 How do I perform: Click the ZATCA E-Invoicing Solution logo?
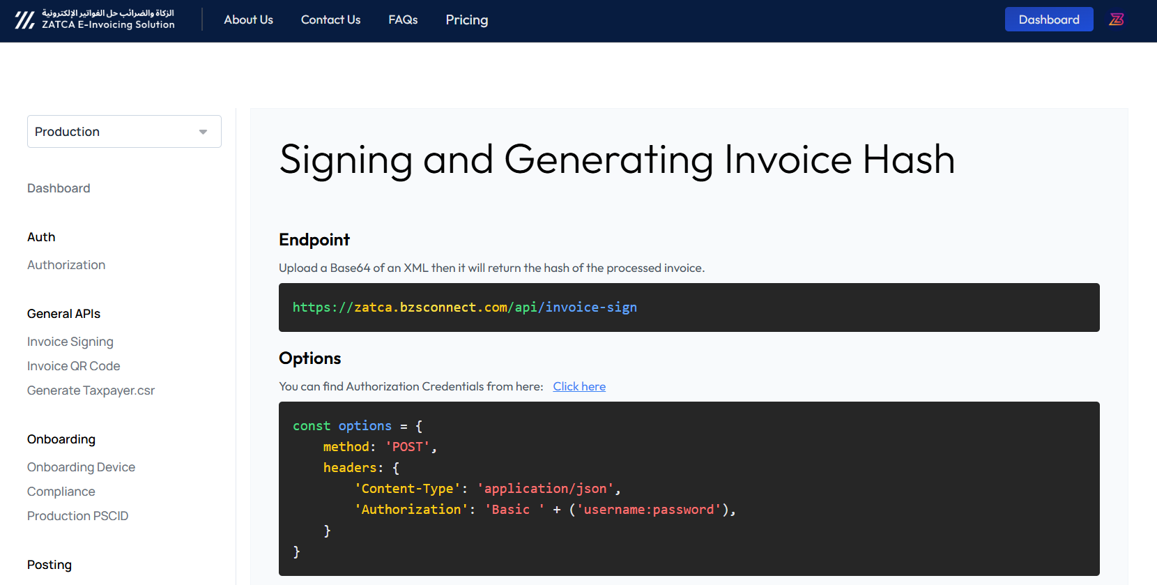click(95, 20)
